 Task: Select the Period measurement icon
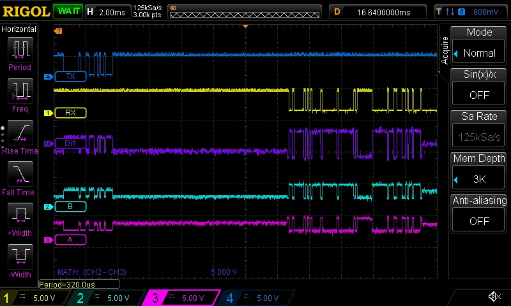(20, 49)
